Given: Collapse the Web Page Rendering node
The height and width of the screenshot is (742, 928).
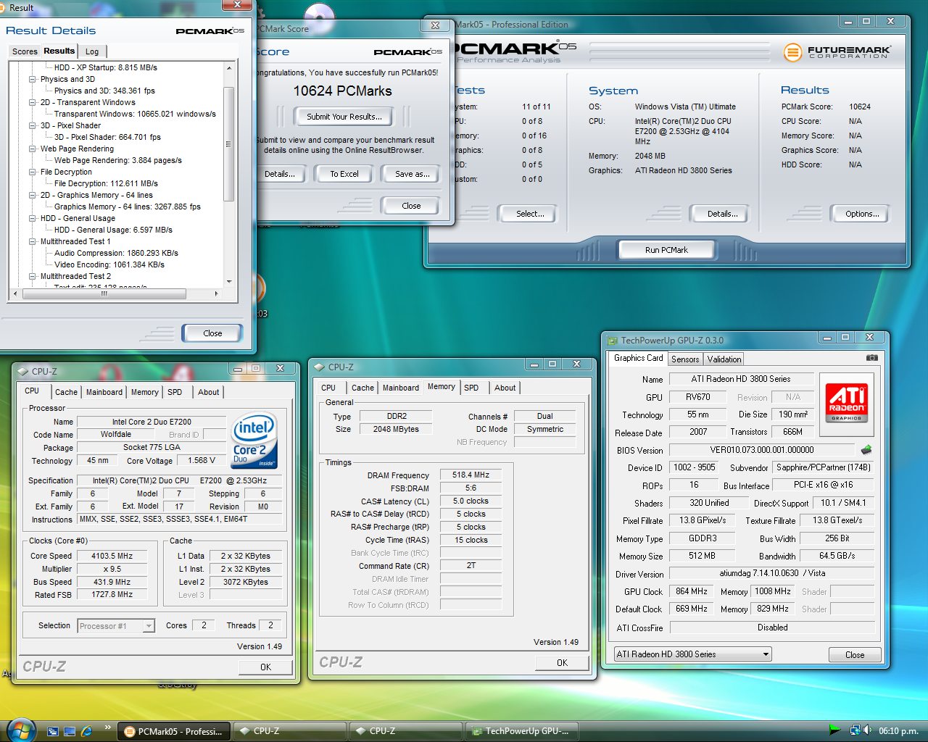Looking at the screenshot, I should coord(33,149).
